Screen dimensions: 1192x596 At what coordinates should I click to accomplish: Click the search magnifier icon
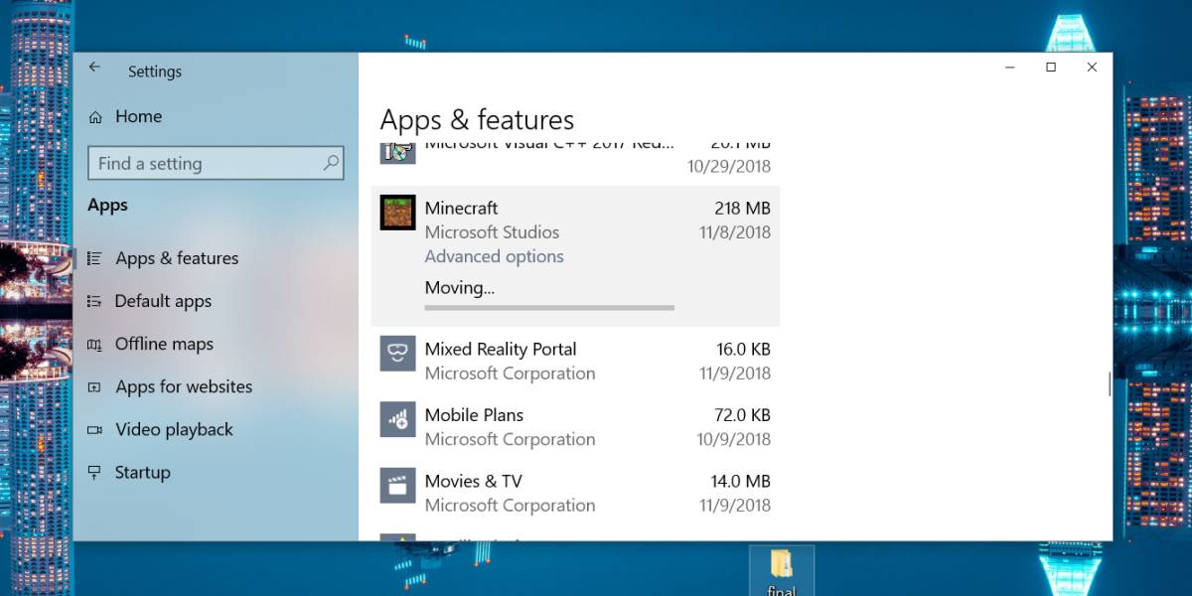point(328,163)
